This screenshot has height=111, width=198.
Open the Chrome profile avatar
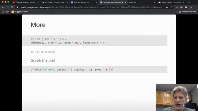[191, 7]
